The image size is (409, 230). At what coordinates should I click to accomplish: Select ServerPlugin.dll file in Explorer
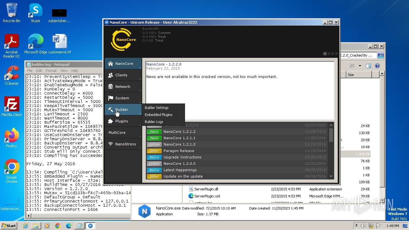206,189
